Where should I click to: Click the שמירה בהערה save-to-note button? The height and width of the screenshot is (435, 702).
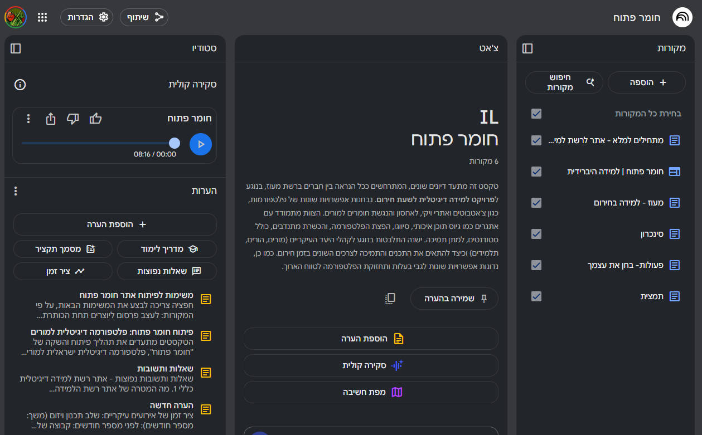tap(454, 299)
